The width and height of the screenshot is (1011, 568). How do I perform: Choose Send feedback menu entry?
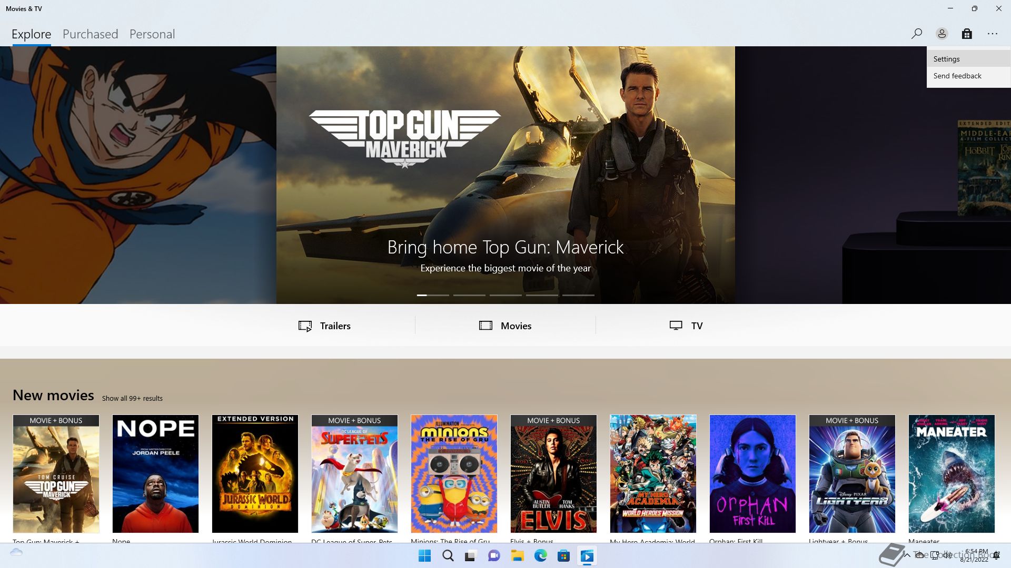(x=957, y=76)
